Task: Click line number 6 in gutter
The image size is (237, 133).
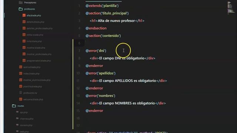Action: coord(79,43)
